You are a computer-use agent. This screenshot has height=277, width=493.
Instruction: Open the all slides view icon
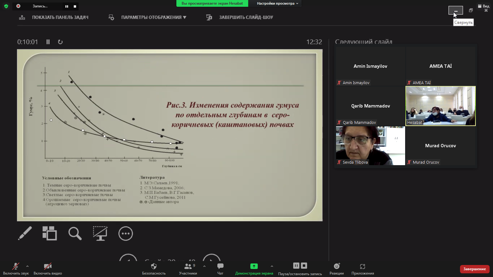pos(50,233)
